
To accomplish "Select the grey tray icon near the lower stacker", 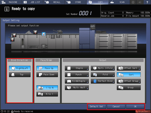I will point(44,46).
